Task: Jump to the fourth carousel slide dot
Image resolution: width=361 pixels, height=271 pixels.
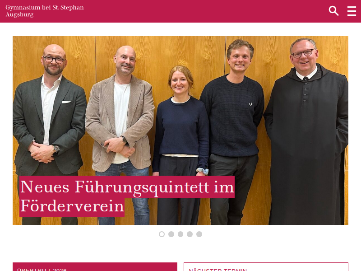Action: click(x=190, y=234)
